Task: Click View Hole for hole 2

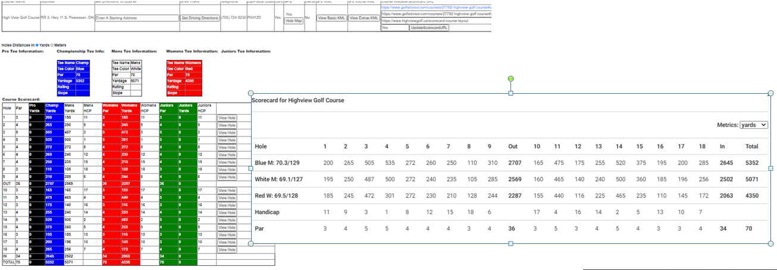Action: tap(227, 125)
